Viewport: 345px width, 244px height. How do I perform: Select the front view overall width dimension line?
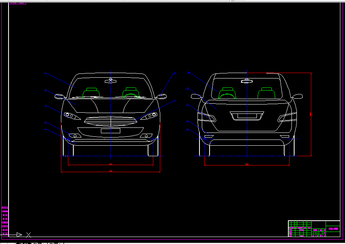[x=111, y=172]
